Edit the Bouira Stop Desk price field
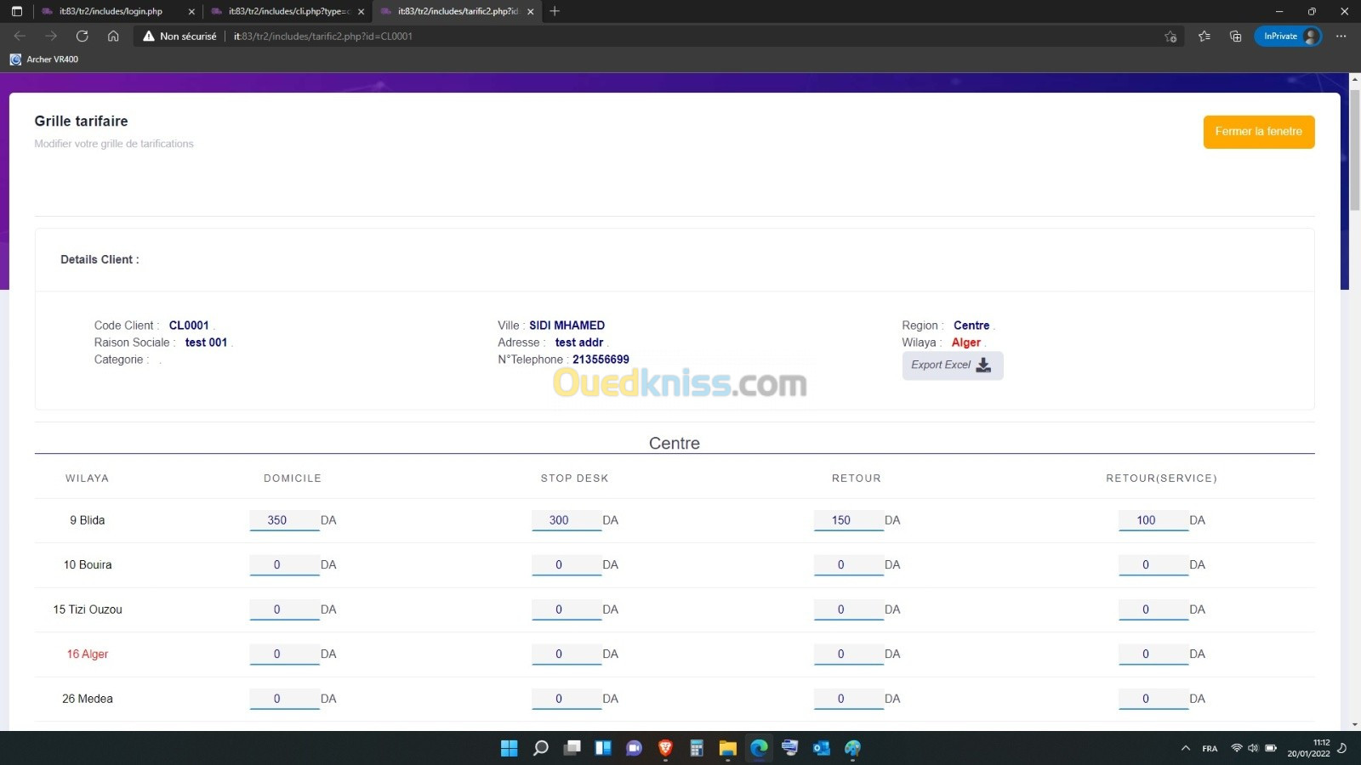Viewport: 1361px width, 765px height. (x=567, y=564)
